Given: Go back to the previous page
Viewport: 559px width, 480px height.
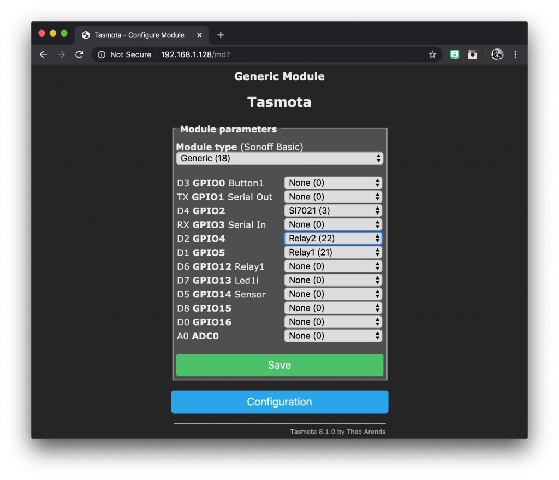Looking at the screenshot, I should pos(44,54).
